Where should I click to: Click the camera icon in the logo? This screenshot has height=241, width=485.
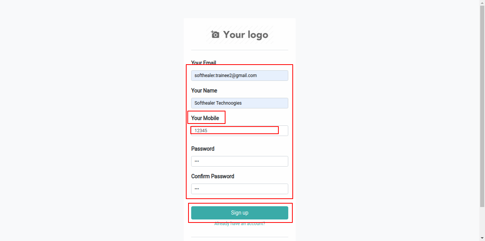tap(215, 34)
